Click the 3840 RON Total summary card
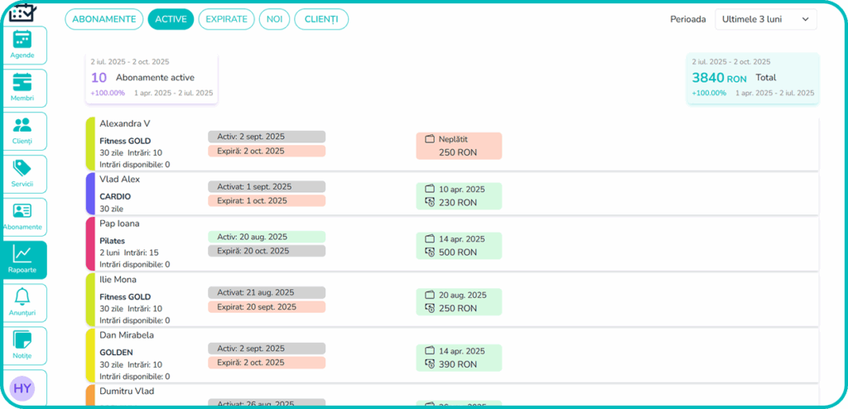This screenshot has width=848, height=409. pos(753,79)
